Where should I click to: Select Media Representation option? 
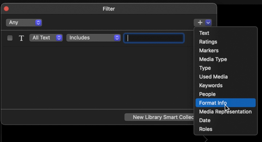click(225, 111)
